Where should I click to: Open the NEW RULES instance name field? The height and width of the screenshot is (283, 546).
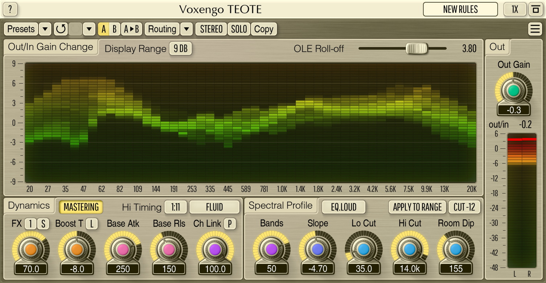pyautogui.click(x=460, y=9)
